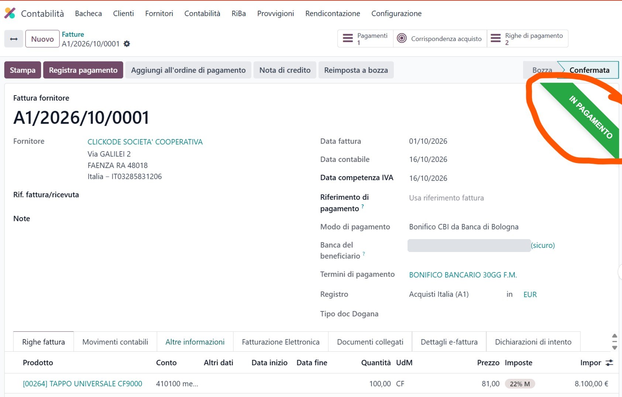Switch to Documenti collegati tab
The width and height of the screenshot is (622, 397).
coord(370,342)
